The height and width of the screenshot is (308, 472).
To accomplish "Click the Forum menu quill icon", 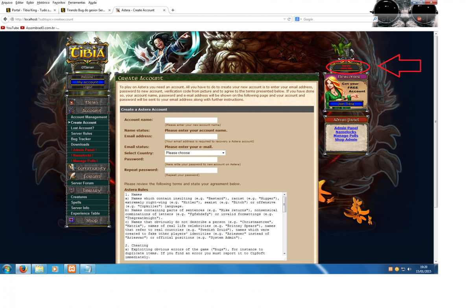I will click(x=72, y=176).
